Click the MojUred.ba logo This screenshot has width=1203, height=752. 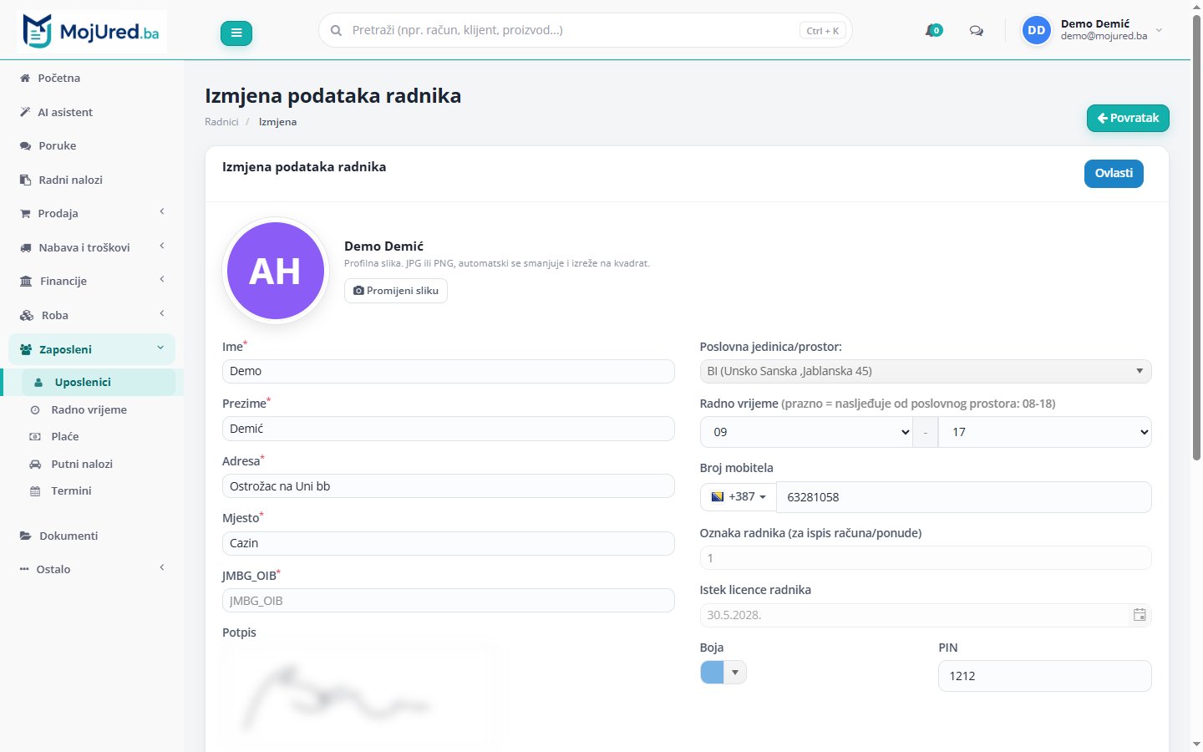click(x=91, y=32)
